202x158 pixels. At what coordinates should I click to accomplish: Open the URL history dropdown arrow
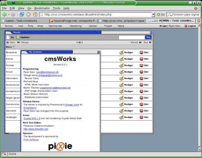153,15
